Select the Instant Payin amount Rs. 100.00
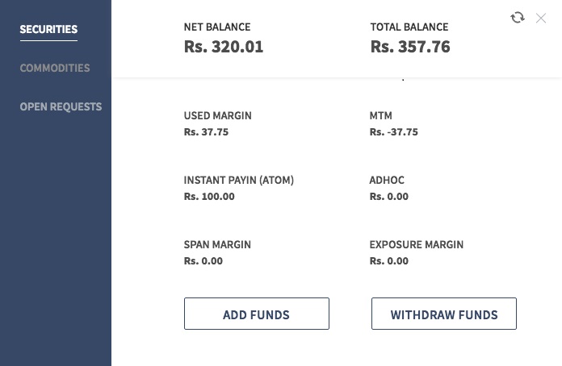The height and width of the screenshot is (366, 562). coord(209,197)
